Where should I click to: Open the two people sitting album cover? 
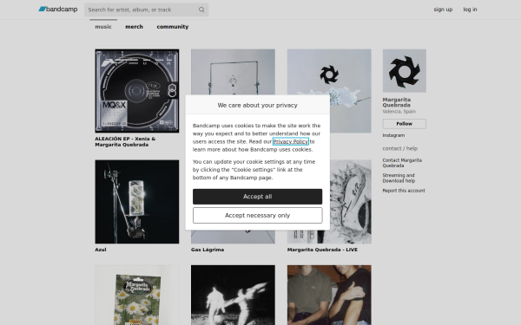(329, 295)
